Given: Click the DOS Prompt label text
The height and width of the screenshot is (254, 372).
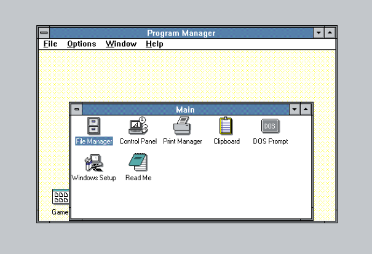Looking at the screenshot, I should coord(271,141).
